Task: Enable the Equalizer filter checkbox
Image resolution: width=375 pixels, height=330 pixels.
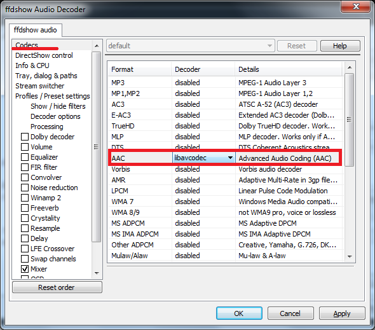Action: coord(25,157)
